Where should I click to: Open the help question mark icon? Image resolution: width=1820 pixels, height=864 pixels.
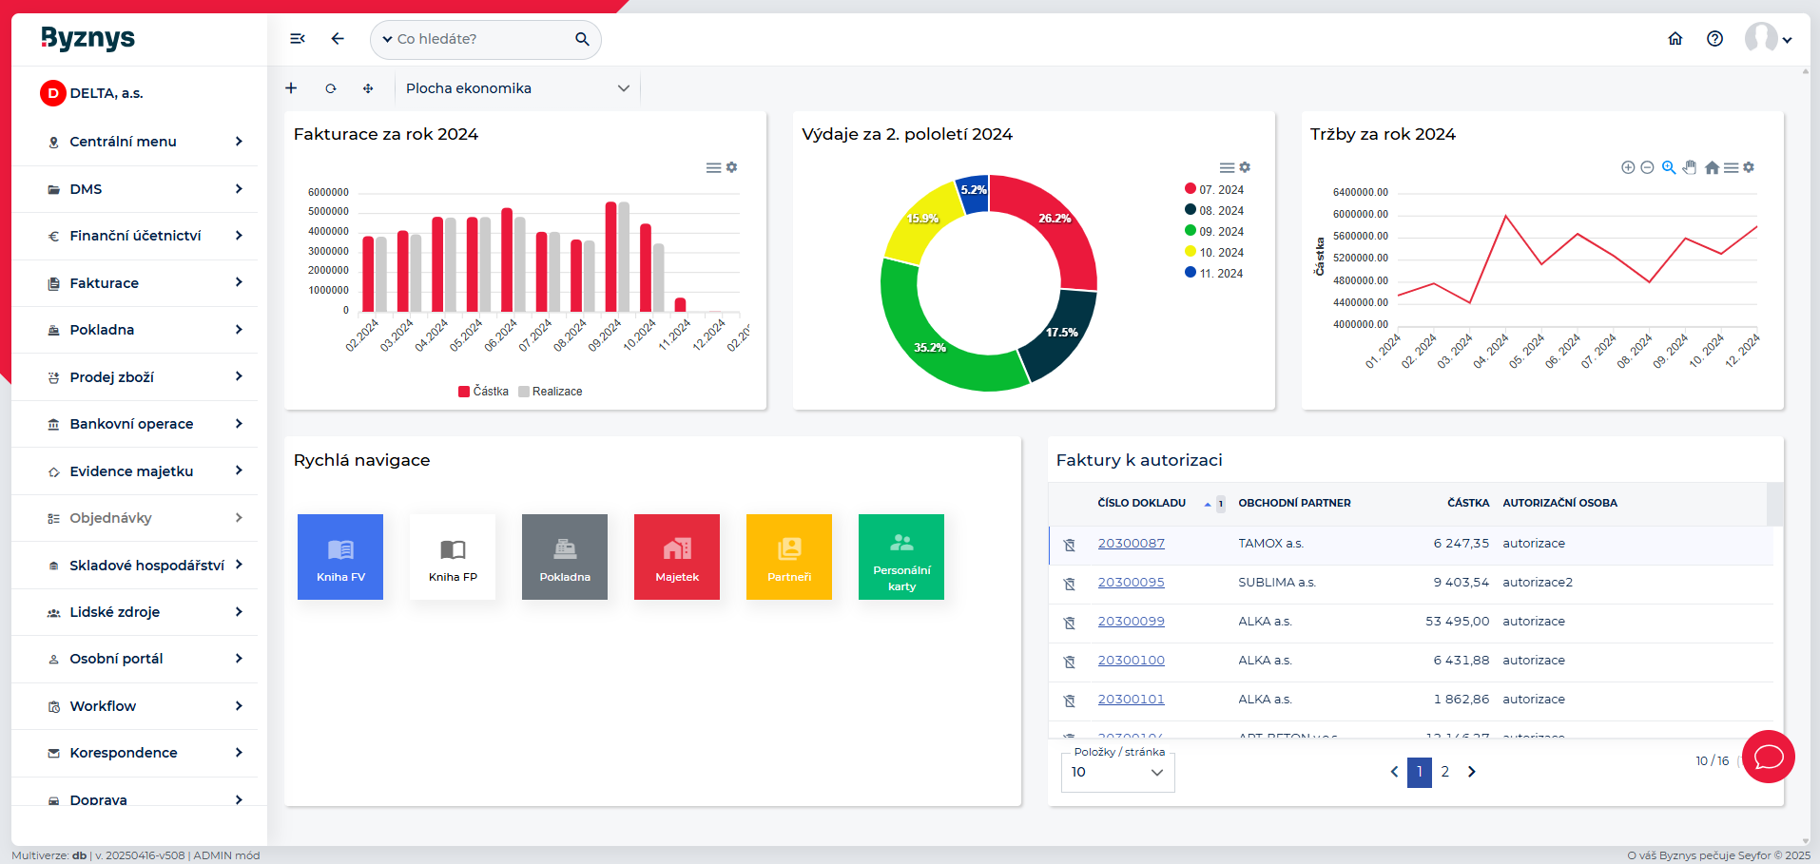point(1714,39)
